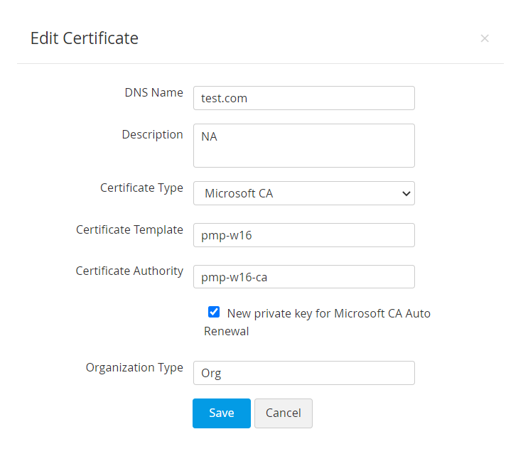This screenshot has width=523, height=461.
Task: Click the 'New private key for Microsoft CA' label
Action: 328,313
